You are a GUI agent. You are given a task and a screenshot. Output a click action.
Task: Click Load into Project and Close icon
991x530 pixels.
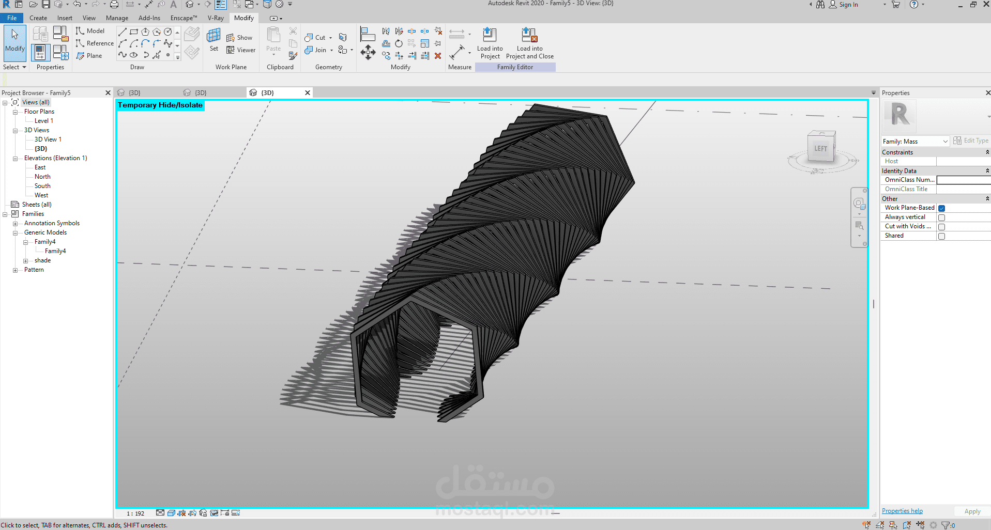coord(529,35)
